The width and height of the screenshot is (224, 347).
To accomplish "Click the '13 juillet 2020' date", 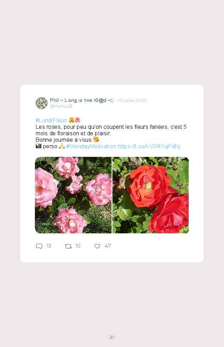I will [132, 101].
